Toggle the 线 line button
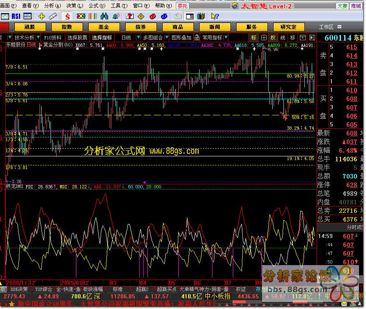Viewport: 366px width, 309px height. 283,37
